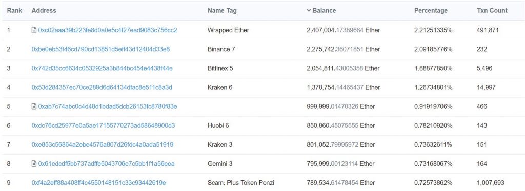
Task: Select the Wrapped Ether name tag
Action: pyautogui.click(x=228, y=30)
